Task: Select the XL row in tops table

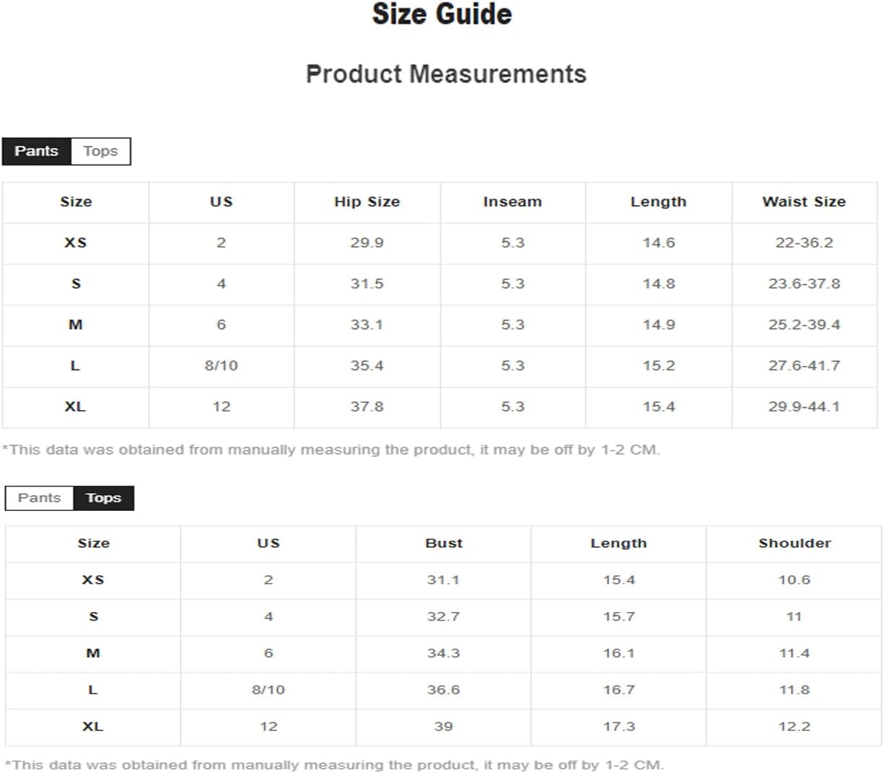Action: [x=443, y=726]
